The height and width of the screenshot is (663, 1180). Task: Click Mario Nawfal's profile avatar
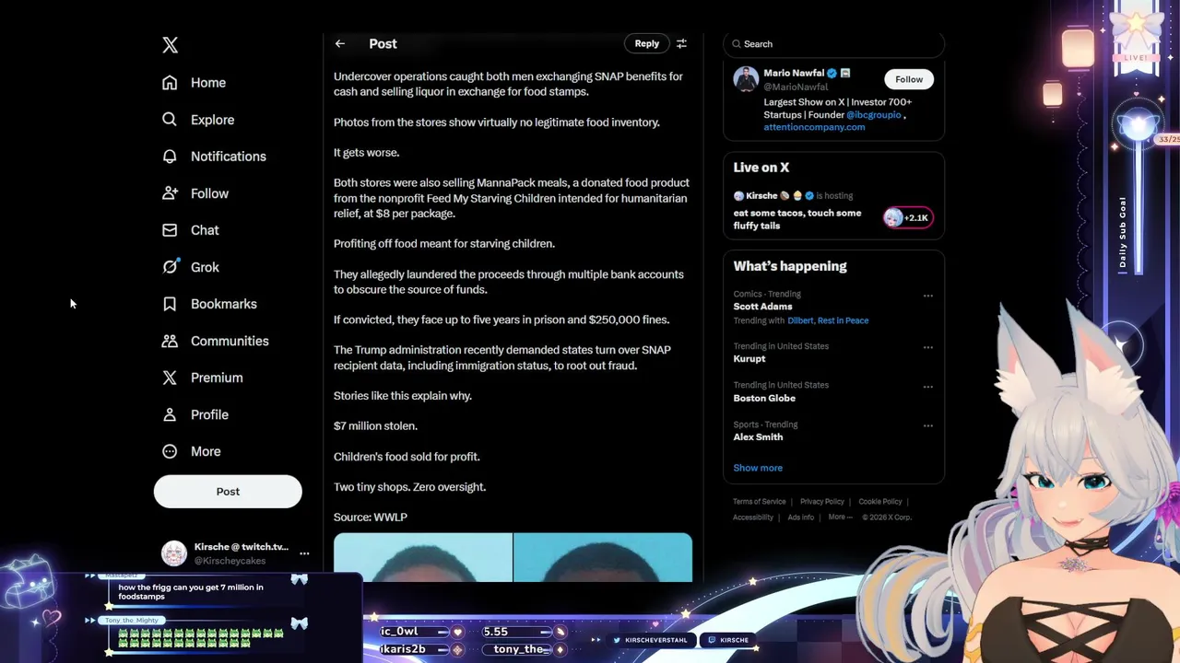click(x=746, y=79)
